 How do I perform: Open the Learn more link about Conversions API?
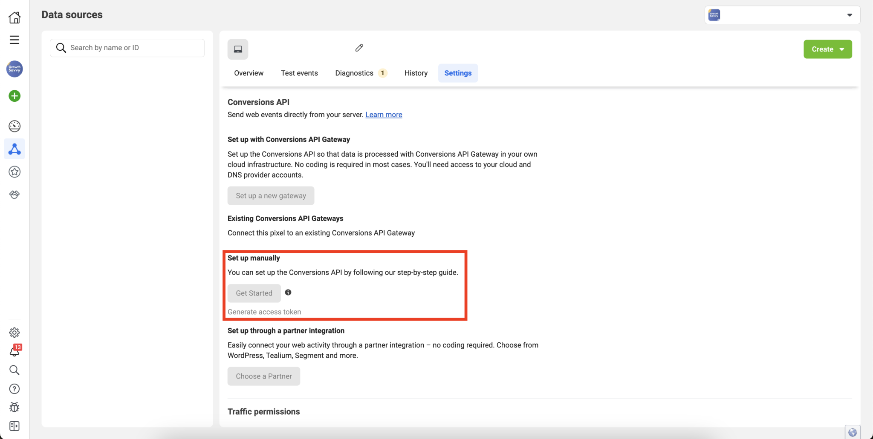click(x=383, y=115)
